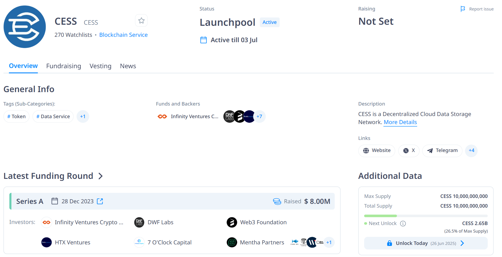Open the DWF Labs investor name
This screenshot has width=502, height=257.
coord(160,222)
